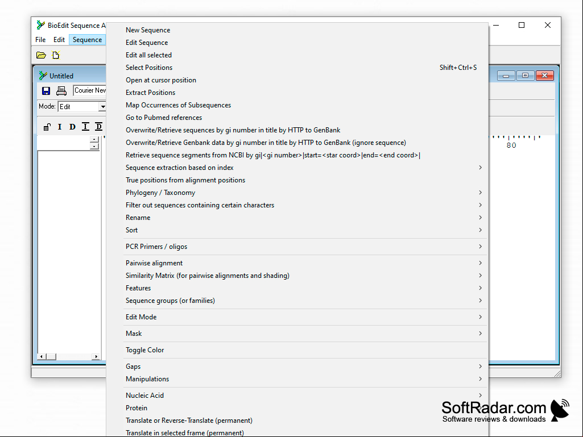
Task: Click the names list scrollbar left arrow
Action: click(x=41, y=357)
